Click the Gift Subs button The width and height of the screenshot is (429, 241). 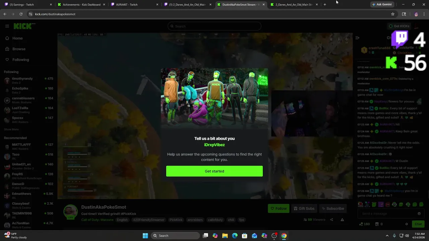[304, 209]
